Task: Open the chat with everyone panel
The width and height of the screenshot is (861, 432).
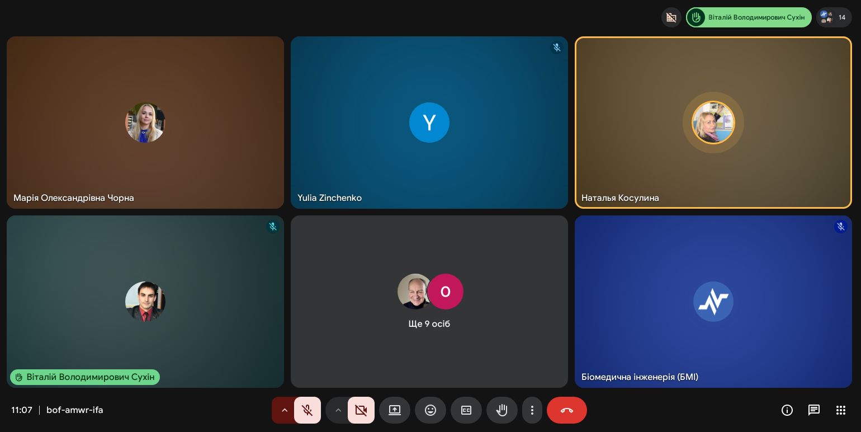Action: (x=814, y=410)
